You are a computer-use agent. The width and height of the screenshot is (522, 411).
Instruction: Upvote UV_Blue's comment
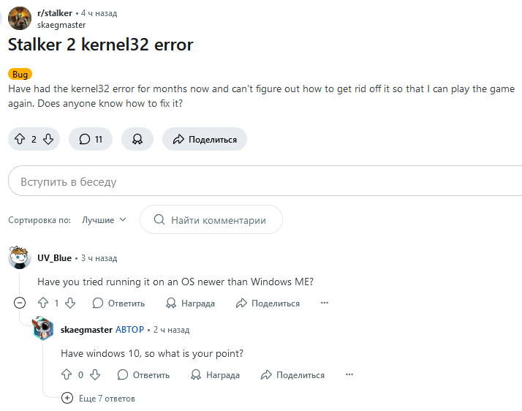pos(42,303)
